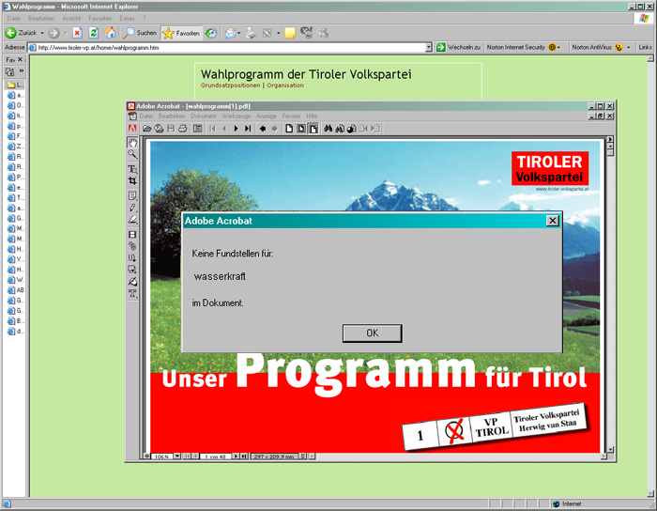Click the page number field 1 von 48

point(215,457)
